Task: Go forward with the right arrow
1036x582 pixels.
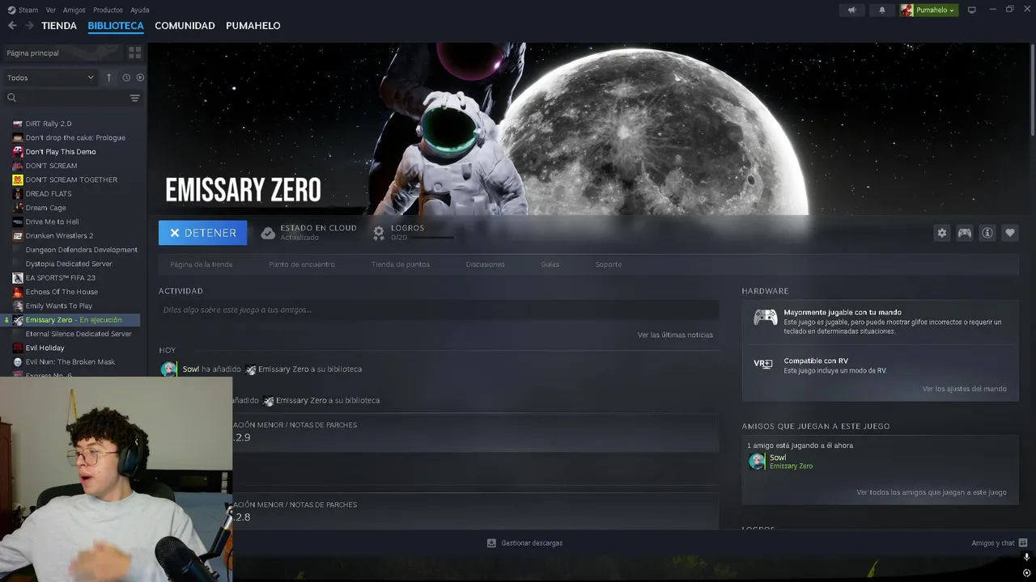Action: point(29,26)
